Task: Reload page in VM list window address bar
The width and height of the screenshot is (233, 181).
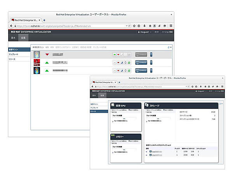Action: (x=129, y=26)
